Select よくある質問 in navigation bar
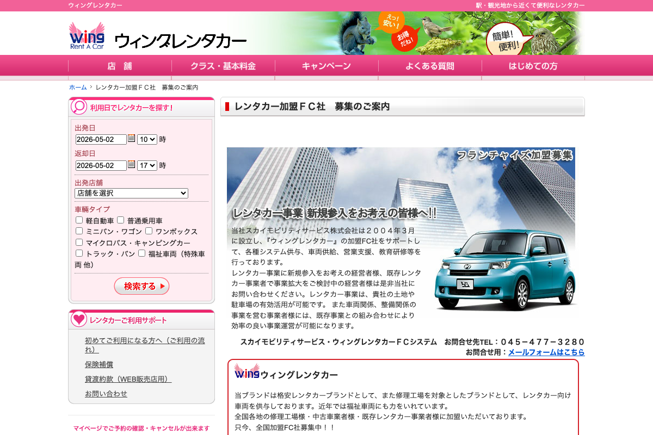 coord(430,66)
